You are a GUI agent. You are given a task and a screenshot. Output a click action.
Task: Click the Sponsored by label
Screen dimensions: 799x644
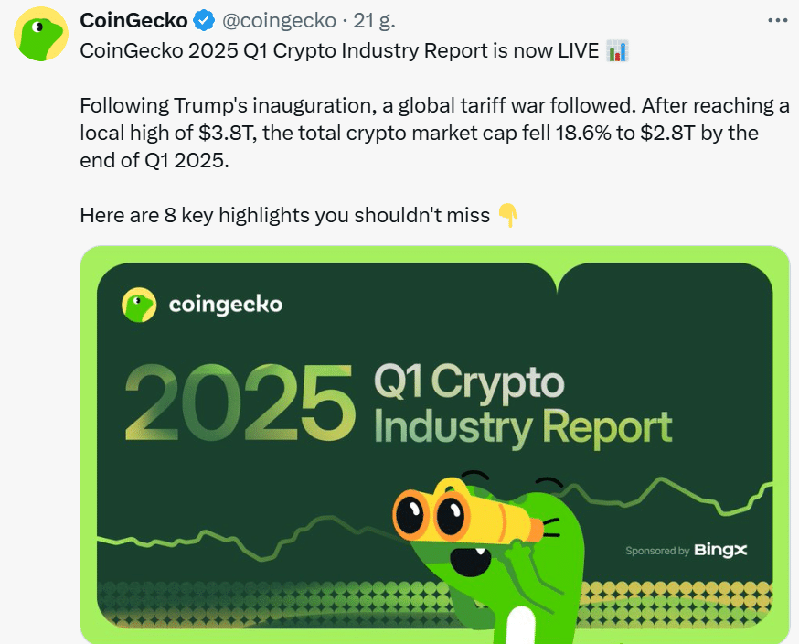657,551
